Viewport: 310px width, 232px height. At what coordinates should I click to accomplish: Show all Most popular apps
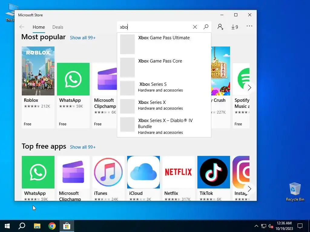pos(83,38)
